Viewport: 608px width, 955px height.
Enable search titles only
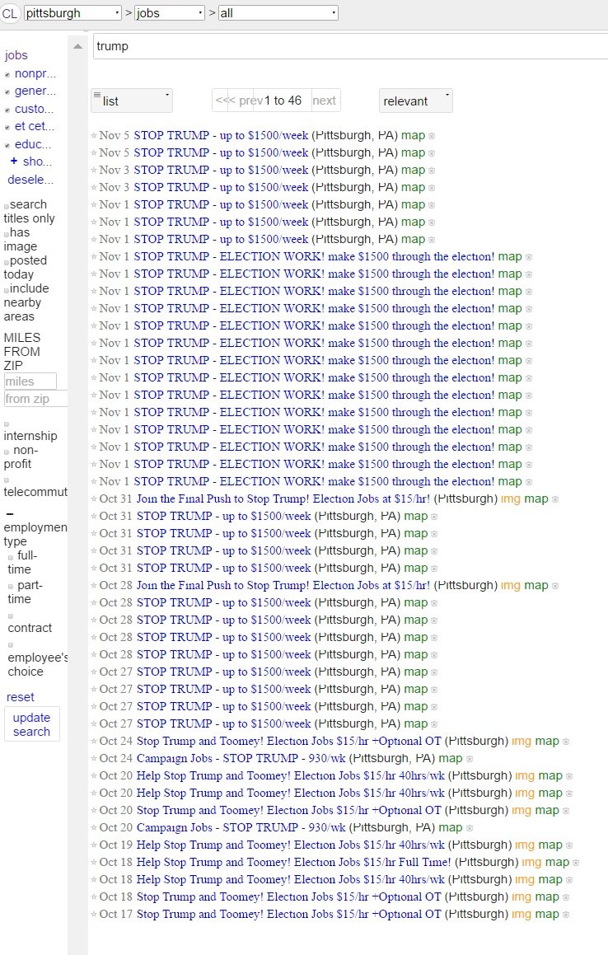tap(7, 207)
